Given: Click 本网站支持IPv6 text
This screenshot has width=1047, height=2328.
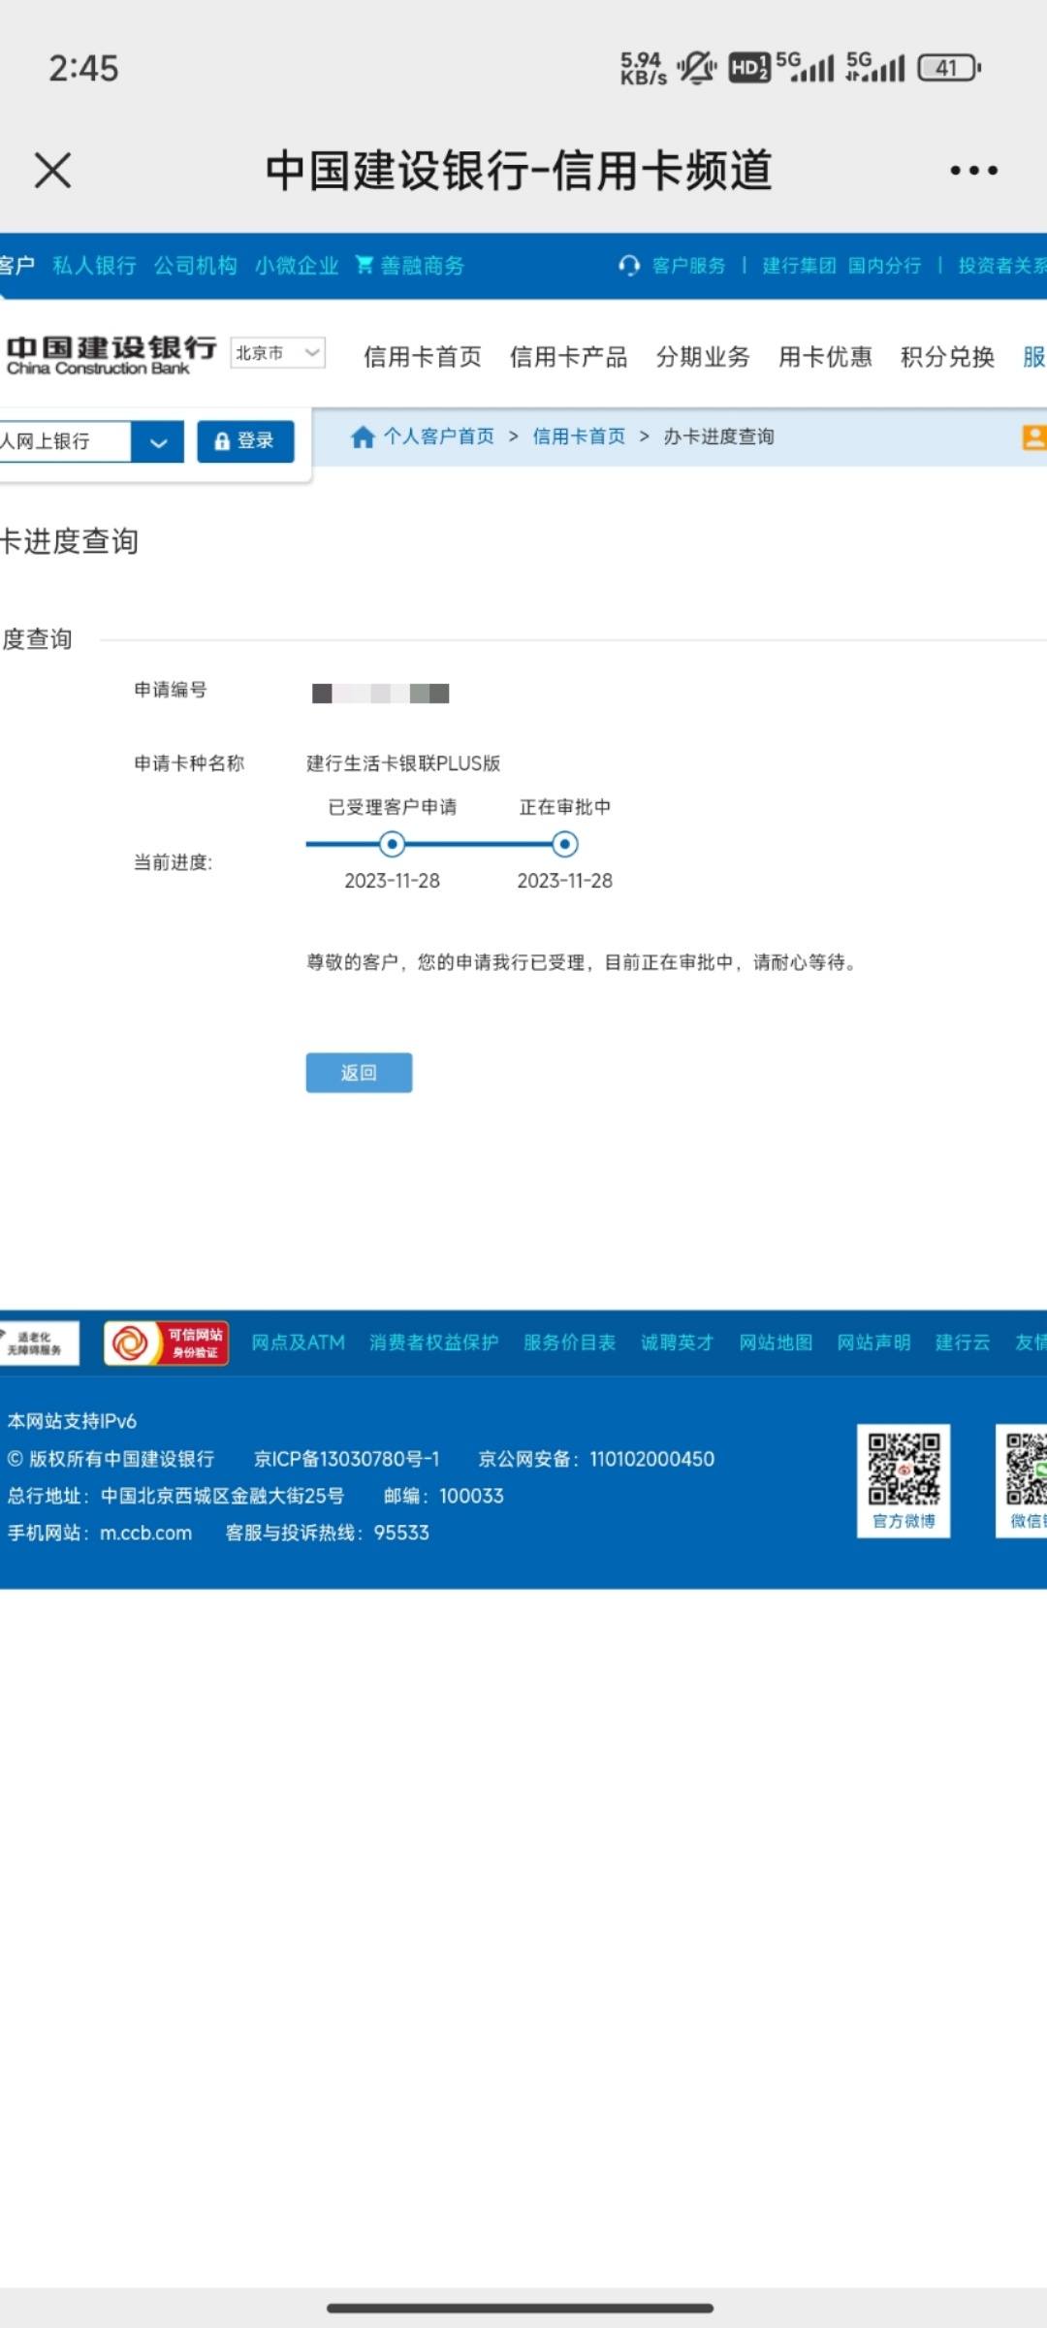Looking at the screenshot, I should coord(72,1421).
